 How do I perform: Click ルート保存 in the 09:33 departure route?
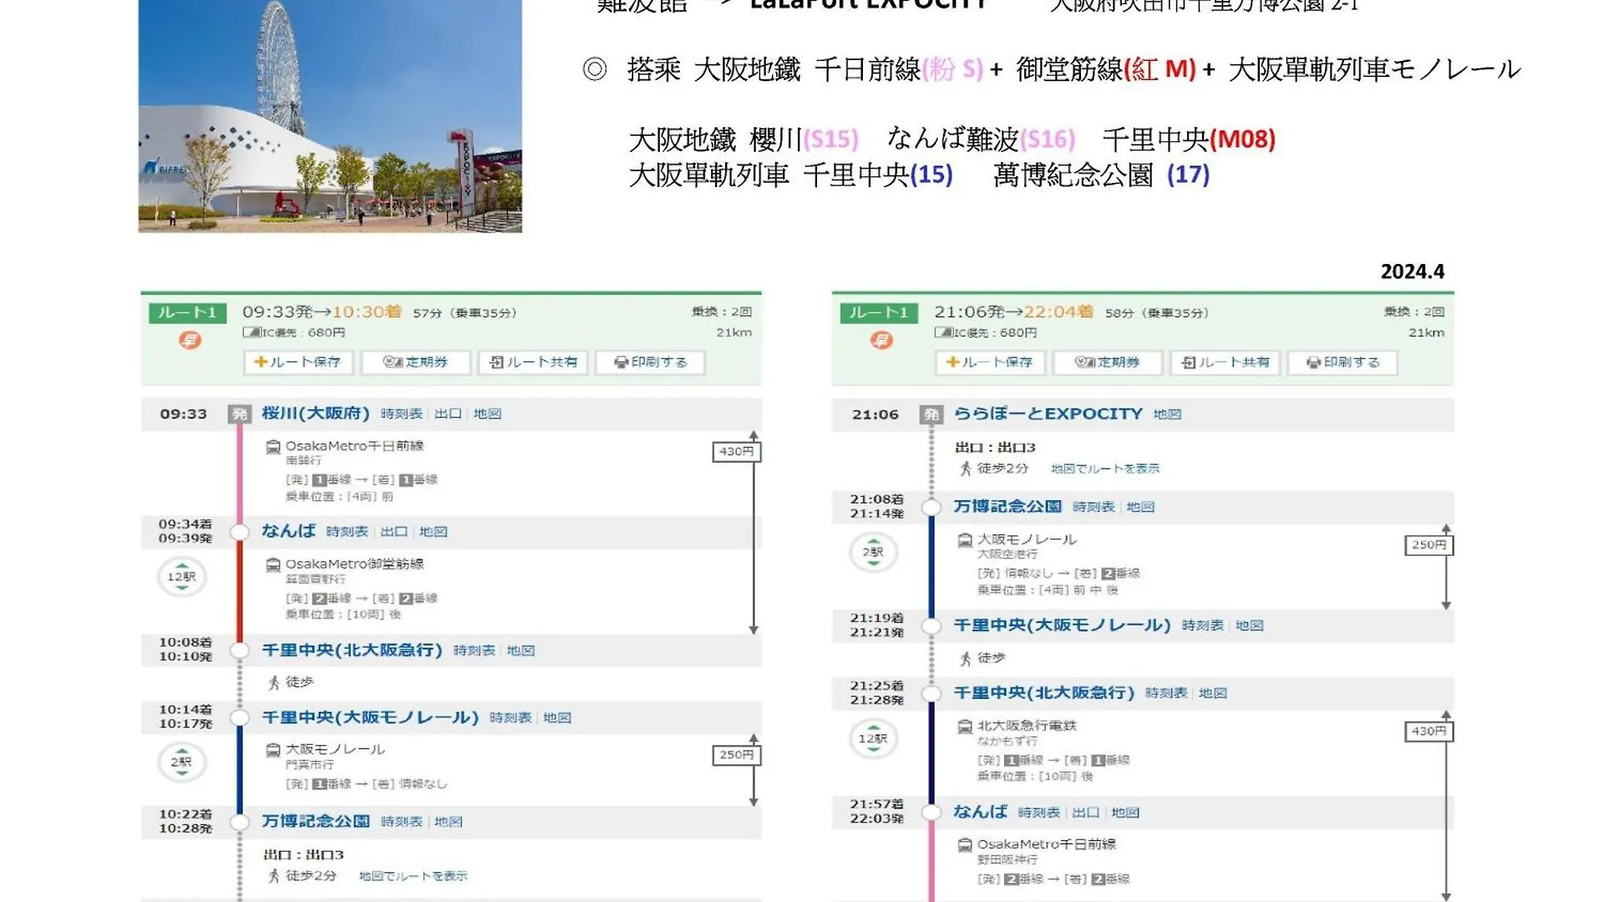(298, 362)
